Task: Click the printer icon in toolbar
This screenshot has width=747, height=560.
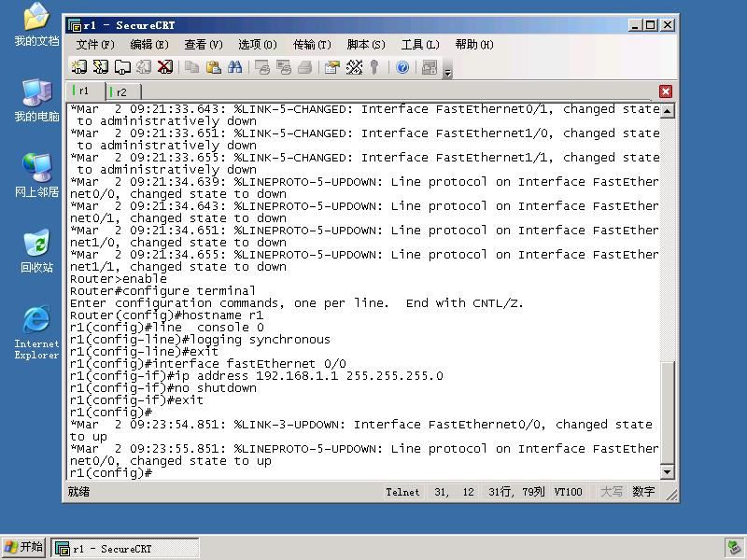Action: [305, 67]
